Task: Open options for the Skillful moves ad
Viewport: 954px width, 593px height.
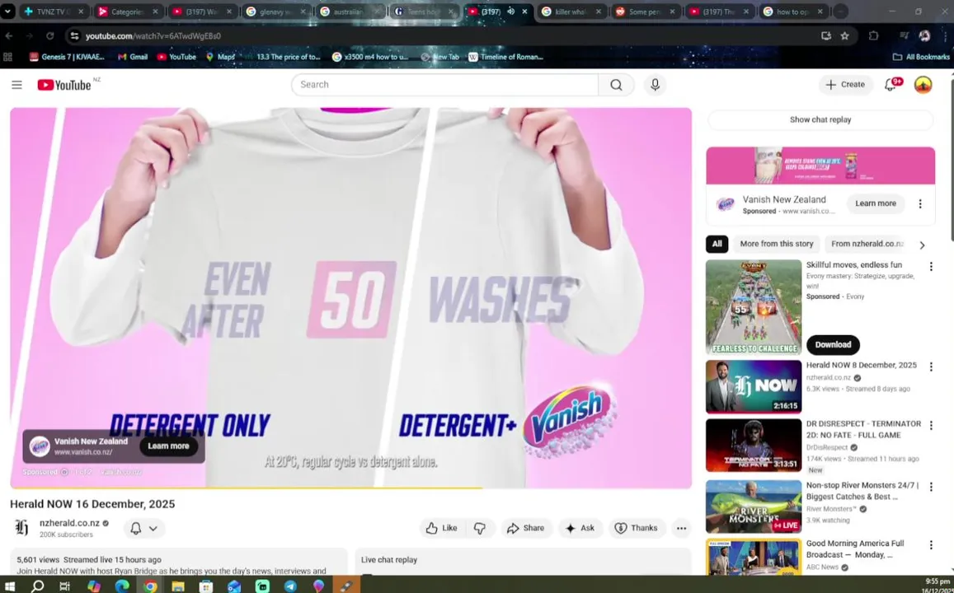Action: 931,267
